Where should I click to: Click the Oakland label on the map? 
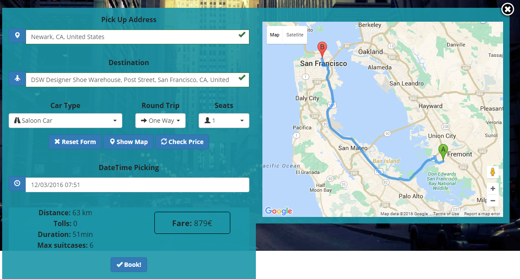(370, 52)
